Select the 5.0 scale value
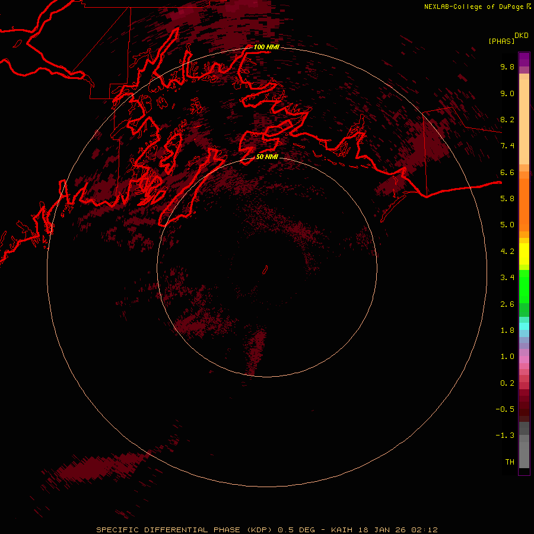Screen dimensions: 534x534 [x=507, y=225]
